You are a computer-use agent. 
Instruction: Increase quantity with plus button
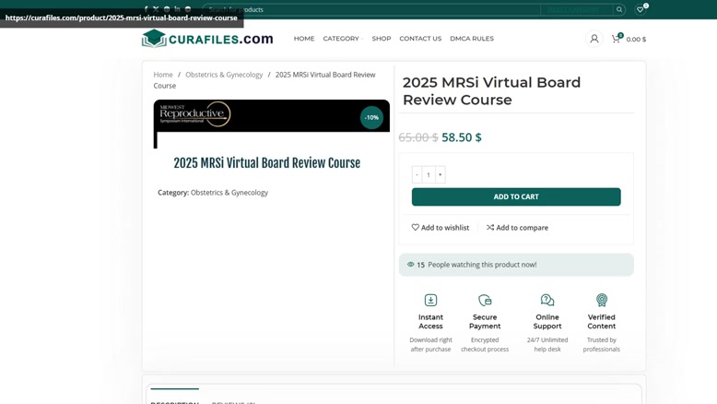pyautogui.click(x=441, y=174)
